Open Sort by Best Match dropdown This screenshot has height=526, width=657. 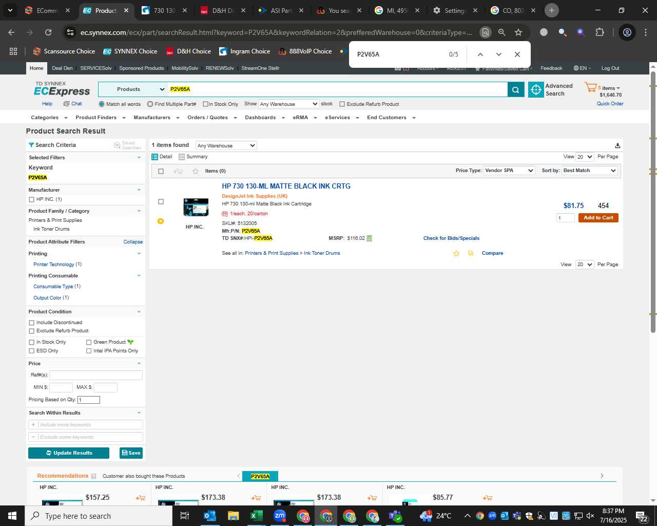point(590,171)
